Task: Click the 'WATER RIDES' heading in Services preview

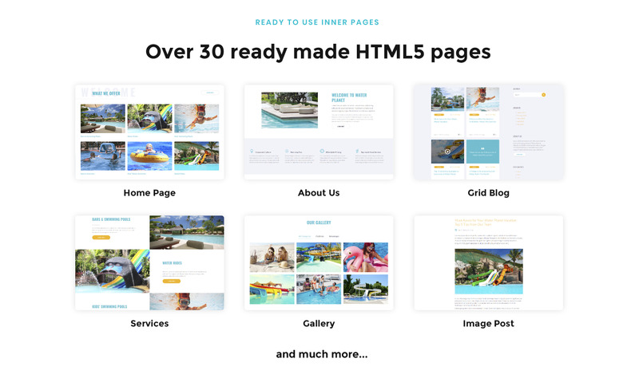Action: coord(172,263)
